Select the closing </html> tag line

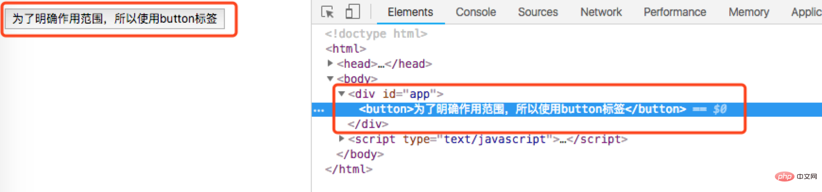[x=348, y=169]
